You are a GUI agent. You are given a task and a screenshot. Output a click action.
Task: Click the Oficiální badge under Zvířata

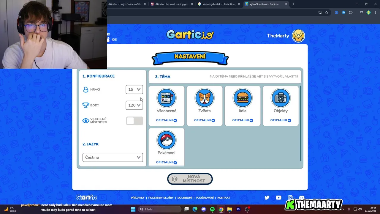pyautogui.click(x=204, y=120)
